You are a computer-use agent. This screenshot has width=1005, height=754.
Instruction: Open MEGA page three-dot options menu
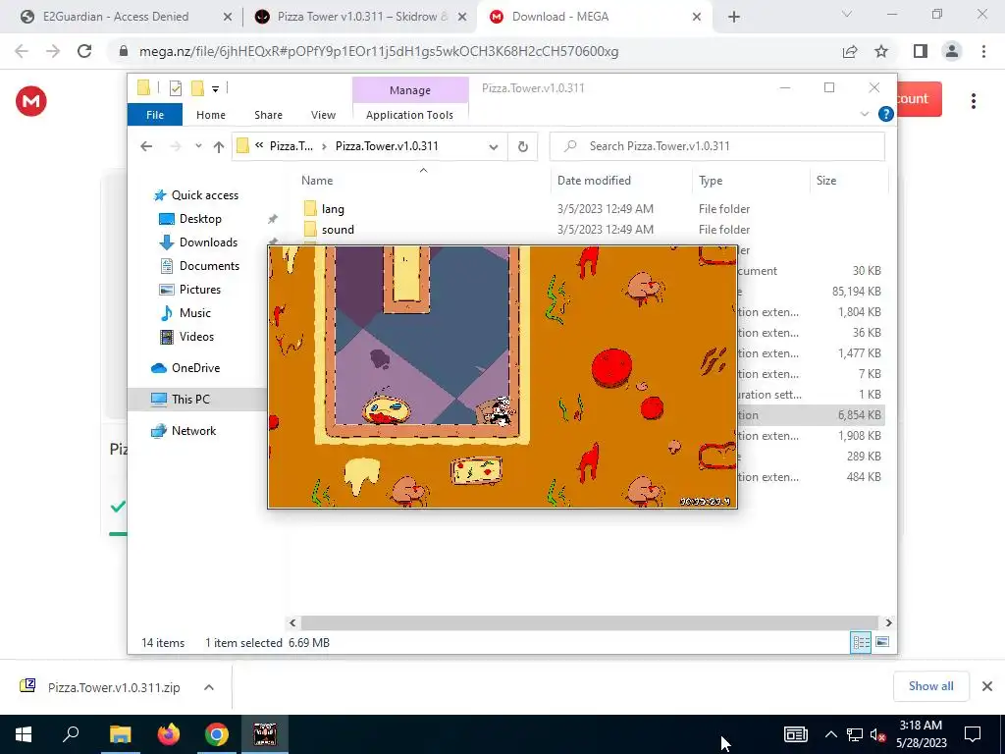click(x=973, y=101)
